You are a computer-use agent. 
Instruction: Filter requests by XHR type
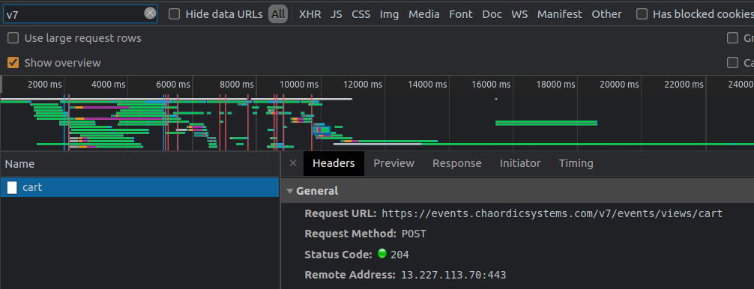click(310, 14)
